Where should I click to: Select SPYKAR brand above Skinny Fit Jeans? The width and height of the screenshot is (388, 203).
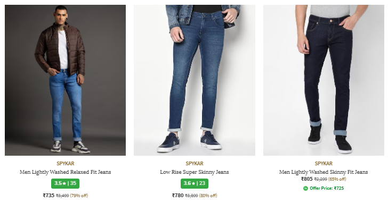coord(324,164)
